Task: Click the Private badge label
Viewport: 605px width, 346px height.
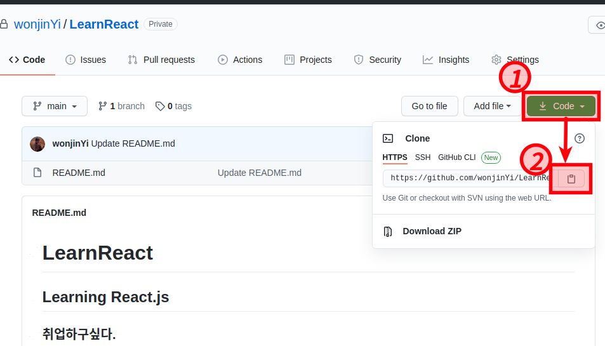Action: click(x=161, y=24)
